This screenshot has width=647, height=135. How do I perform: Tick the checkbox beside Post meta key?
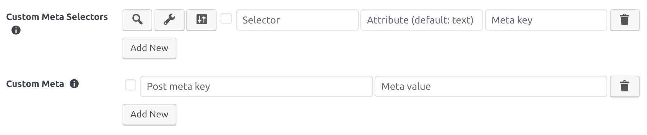click(x=130, y=85)
